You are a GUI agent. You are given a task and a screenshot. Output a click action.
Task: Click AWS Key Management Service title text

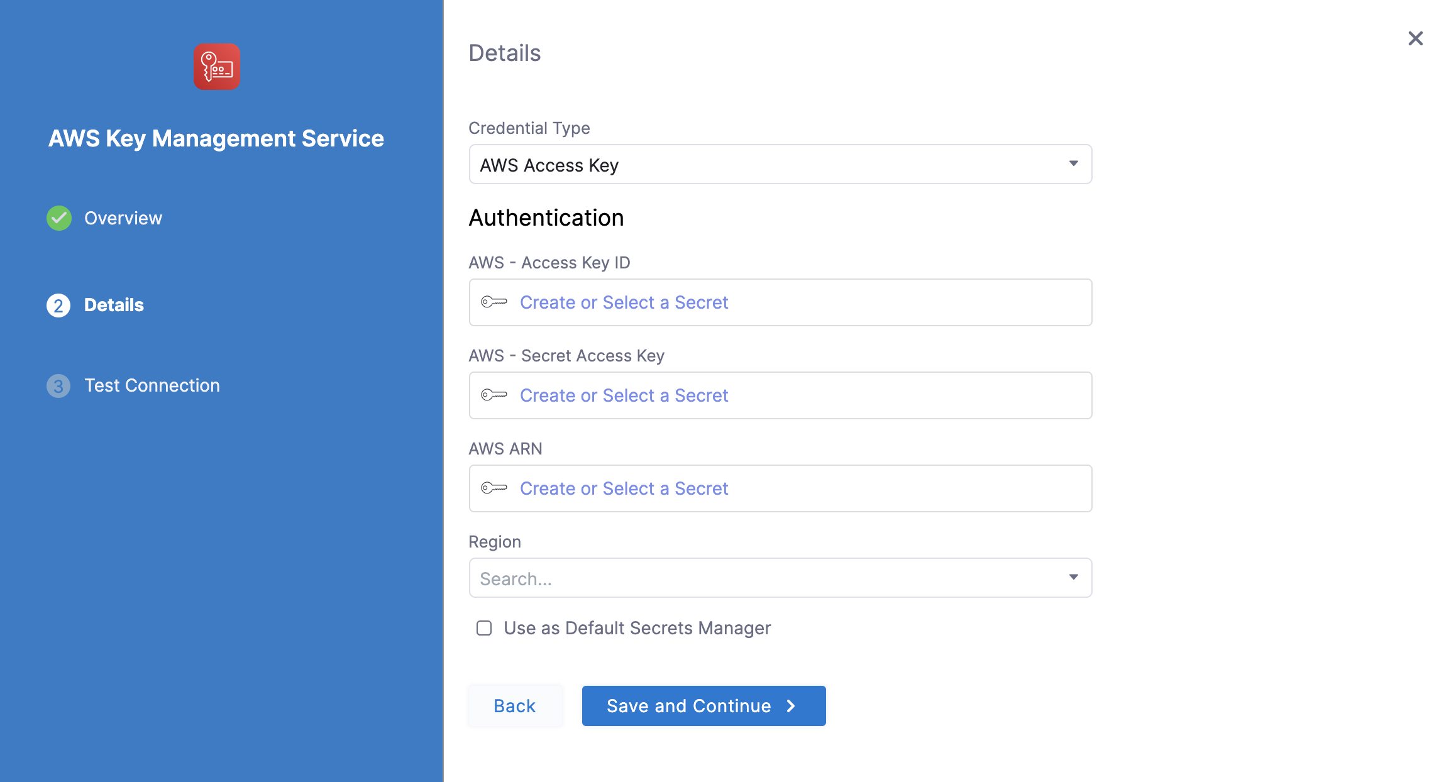click(216, 139)
